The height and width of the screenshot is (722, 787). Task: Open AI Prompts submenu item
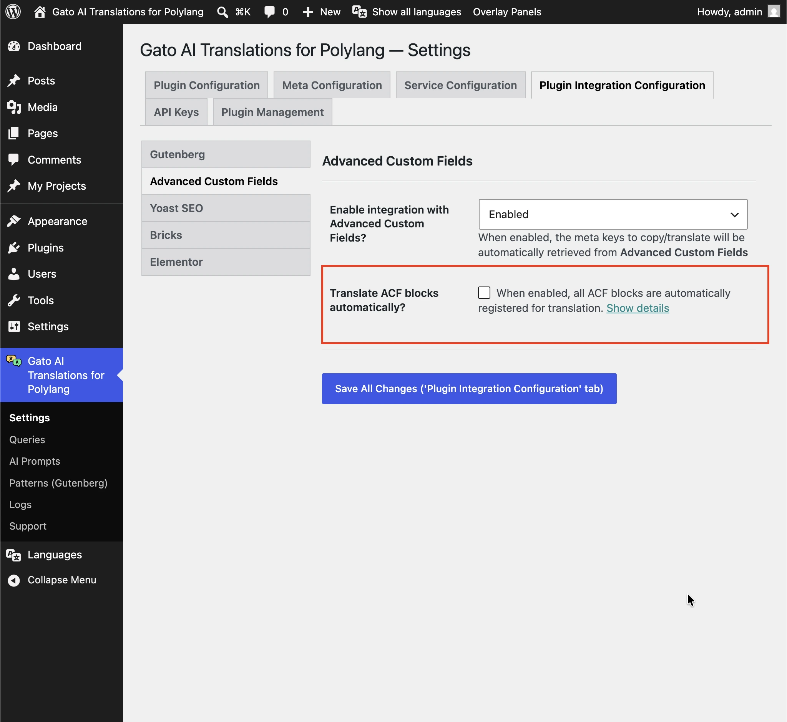[x=35, y=461]
